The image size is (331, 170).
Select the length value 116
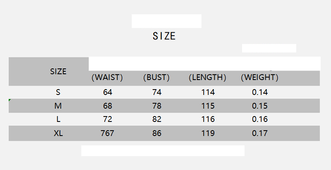[208, 119]
